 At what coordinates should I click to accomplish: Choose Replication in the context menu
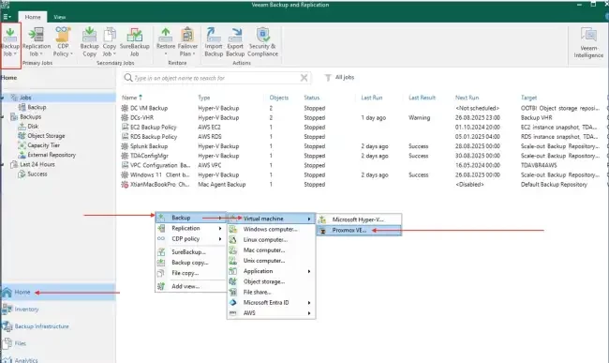(x=190, y=228)
